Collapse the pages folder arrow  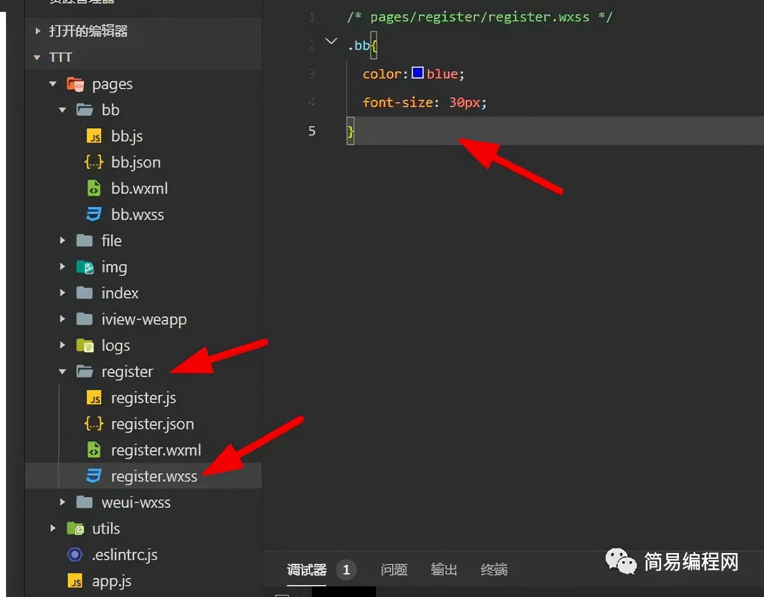coord(53,84)
